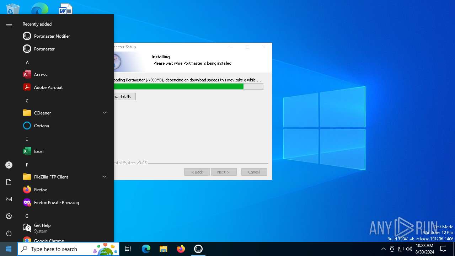455x256 pixels.
Task: Jump to letter A section header
Action: pos(27,62)
